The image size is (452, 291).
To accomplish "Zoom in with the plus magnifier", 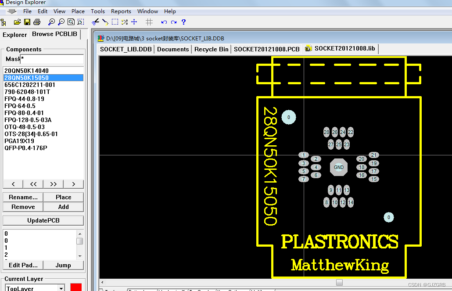I will (51, 22).
